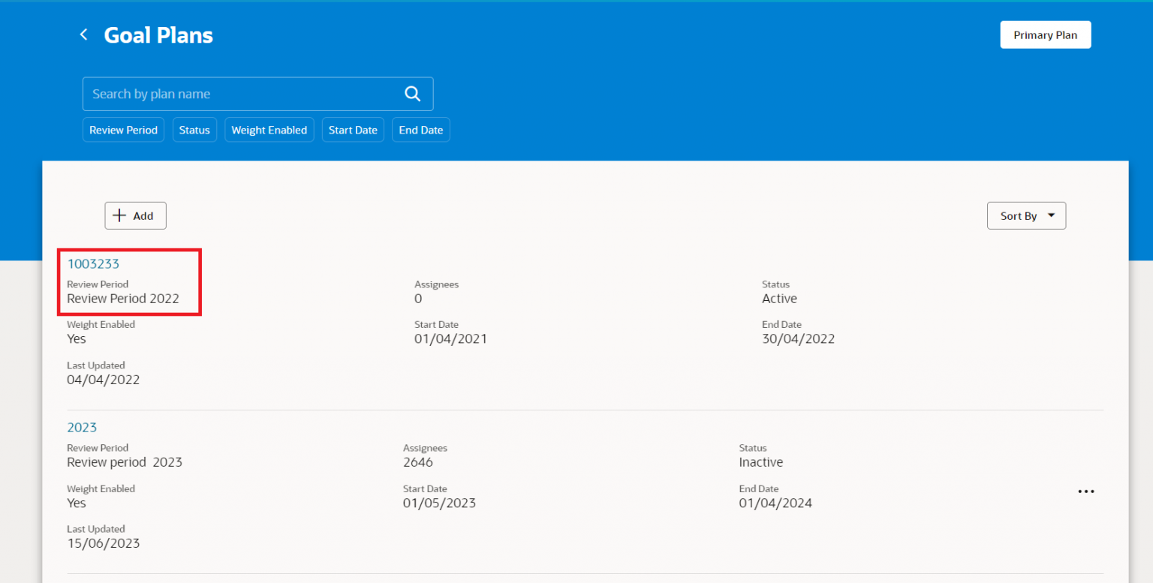Select the Weight Enabled filter chip
Screen dimensions: 1153x583
click(269, 129)
